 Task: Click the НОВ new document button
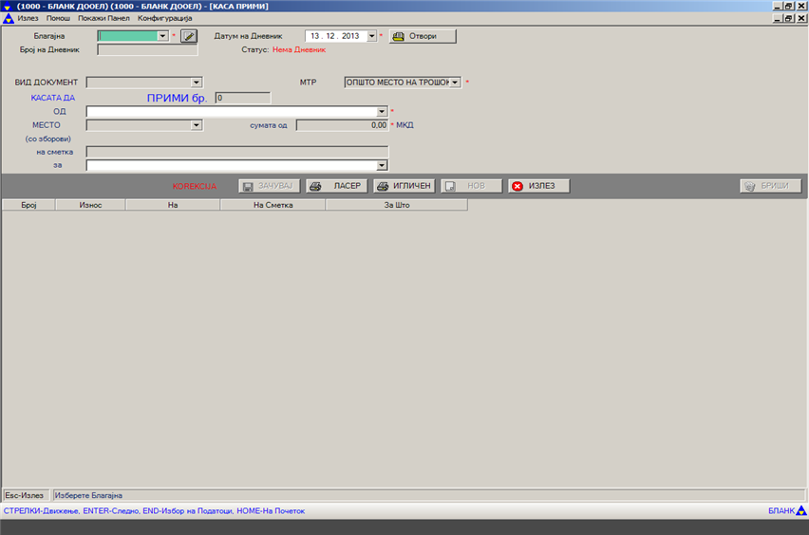tap(471, 186)
